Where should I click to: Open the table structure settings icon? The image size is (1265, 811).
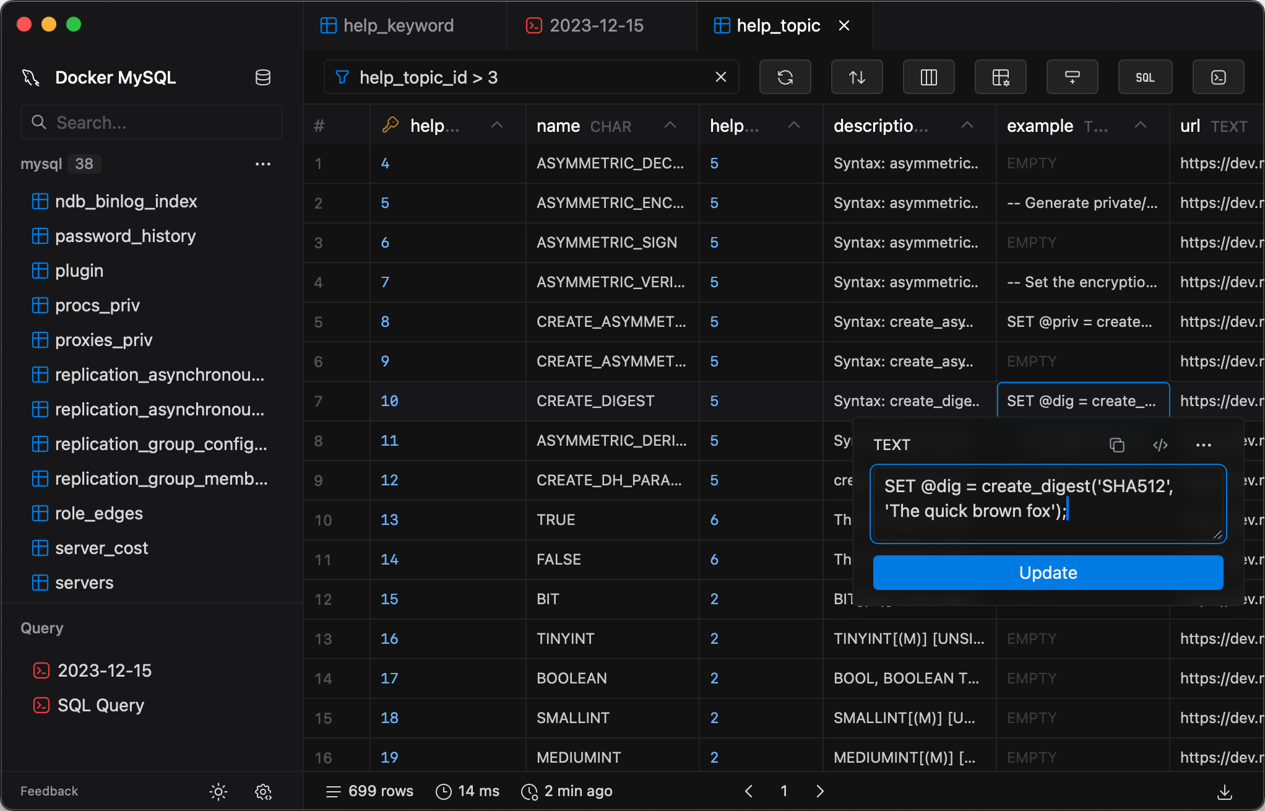[1000, 77]
